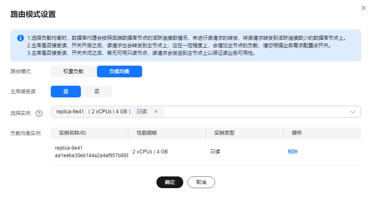
Task: Set 主库接受读 to 是
Action: 66,91
